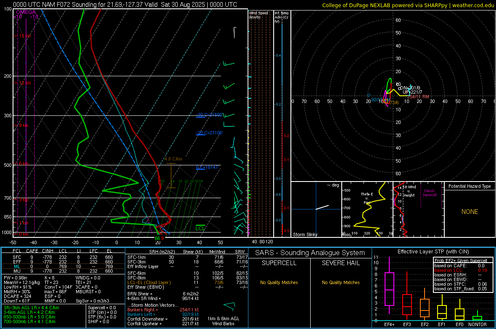Select the -30 C=31500' level label

(x=209, y=115)
